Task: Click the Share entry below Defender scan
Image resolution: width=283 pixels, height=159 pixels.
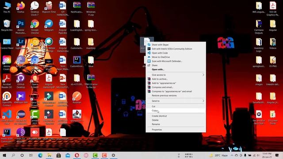Action: (176, 65)
